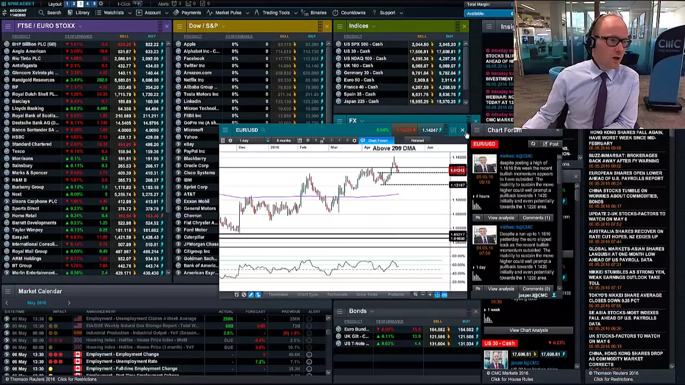Zoom out the chart with minus icon
This screenshot has width=685, height=385.
(423, 295)
